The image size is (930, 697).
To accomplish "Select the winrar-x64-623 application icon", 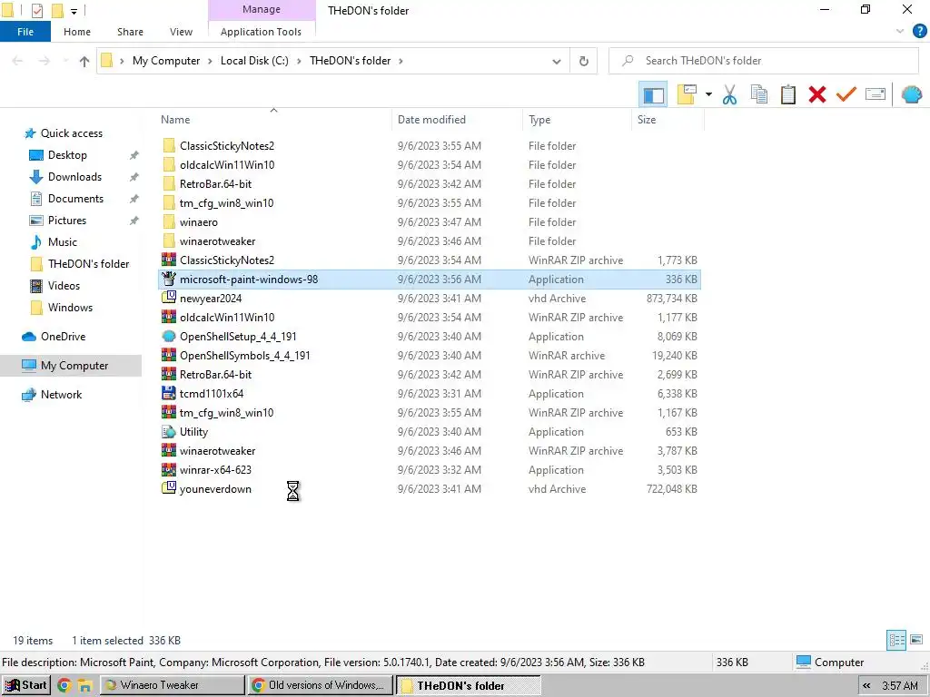I will pos(169,470).
